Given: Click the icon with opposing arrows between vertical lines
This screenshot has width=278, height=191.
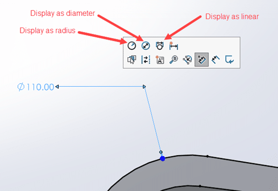Looking at the screenshot, I should [146, 60].
